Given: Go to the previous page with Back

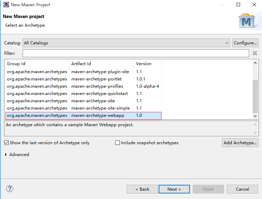Looking at the screenshot, I should pyautogui.click(x=142, y=189).
